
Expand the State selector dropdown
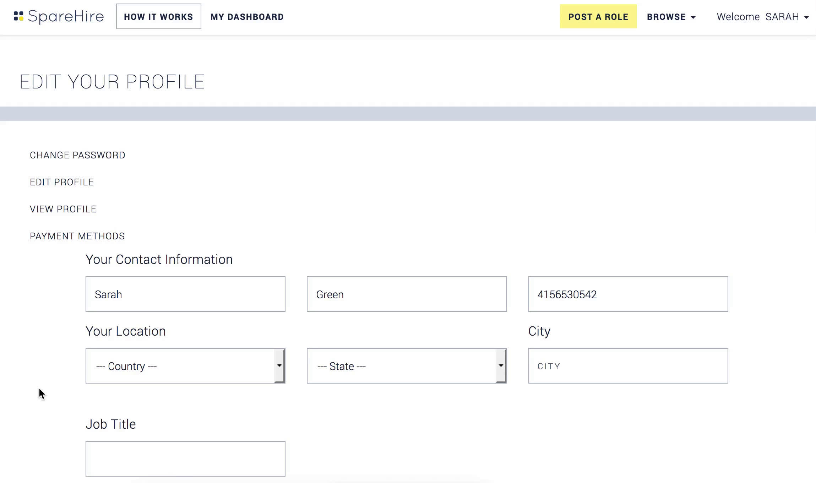(406, 366)
